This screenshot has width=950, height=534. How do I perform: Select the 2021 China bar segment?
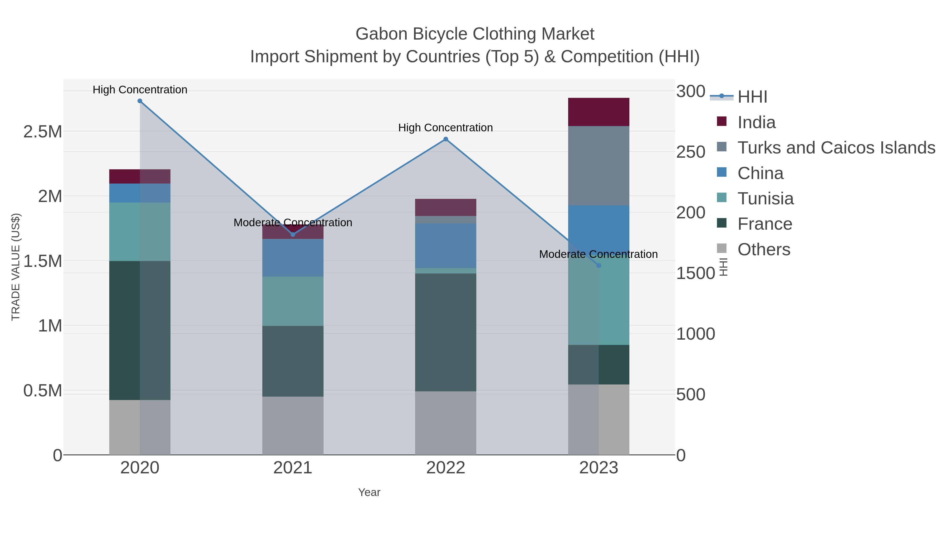[293, 258]
